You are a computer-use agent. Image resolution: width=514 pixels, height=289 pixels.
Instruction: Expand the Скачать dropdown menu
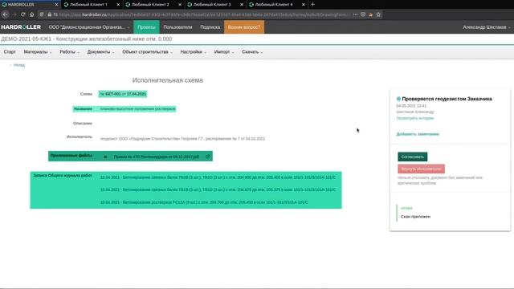(252, 52)
